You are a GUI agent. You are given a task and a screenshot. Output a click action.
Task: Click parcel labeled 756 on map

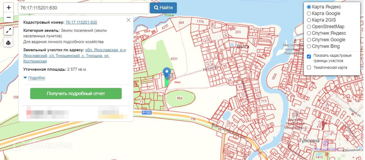[x=193, y=119]
